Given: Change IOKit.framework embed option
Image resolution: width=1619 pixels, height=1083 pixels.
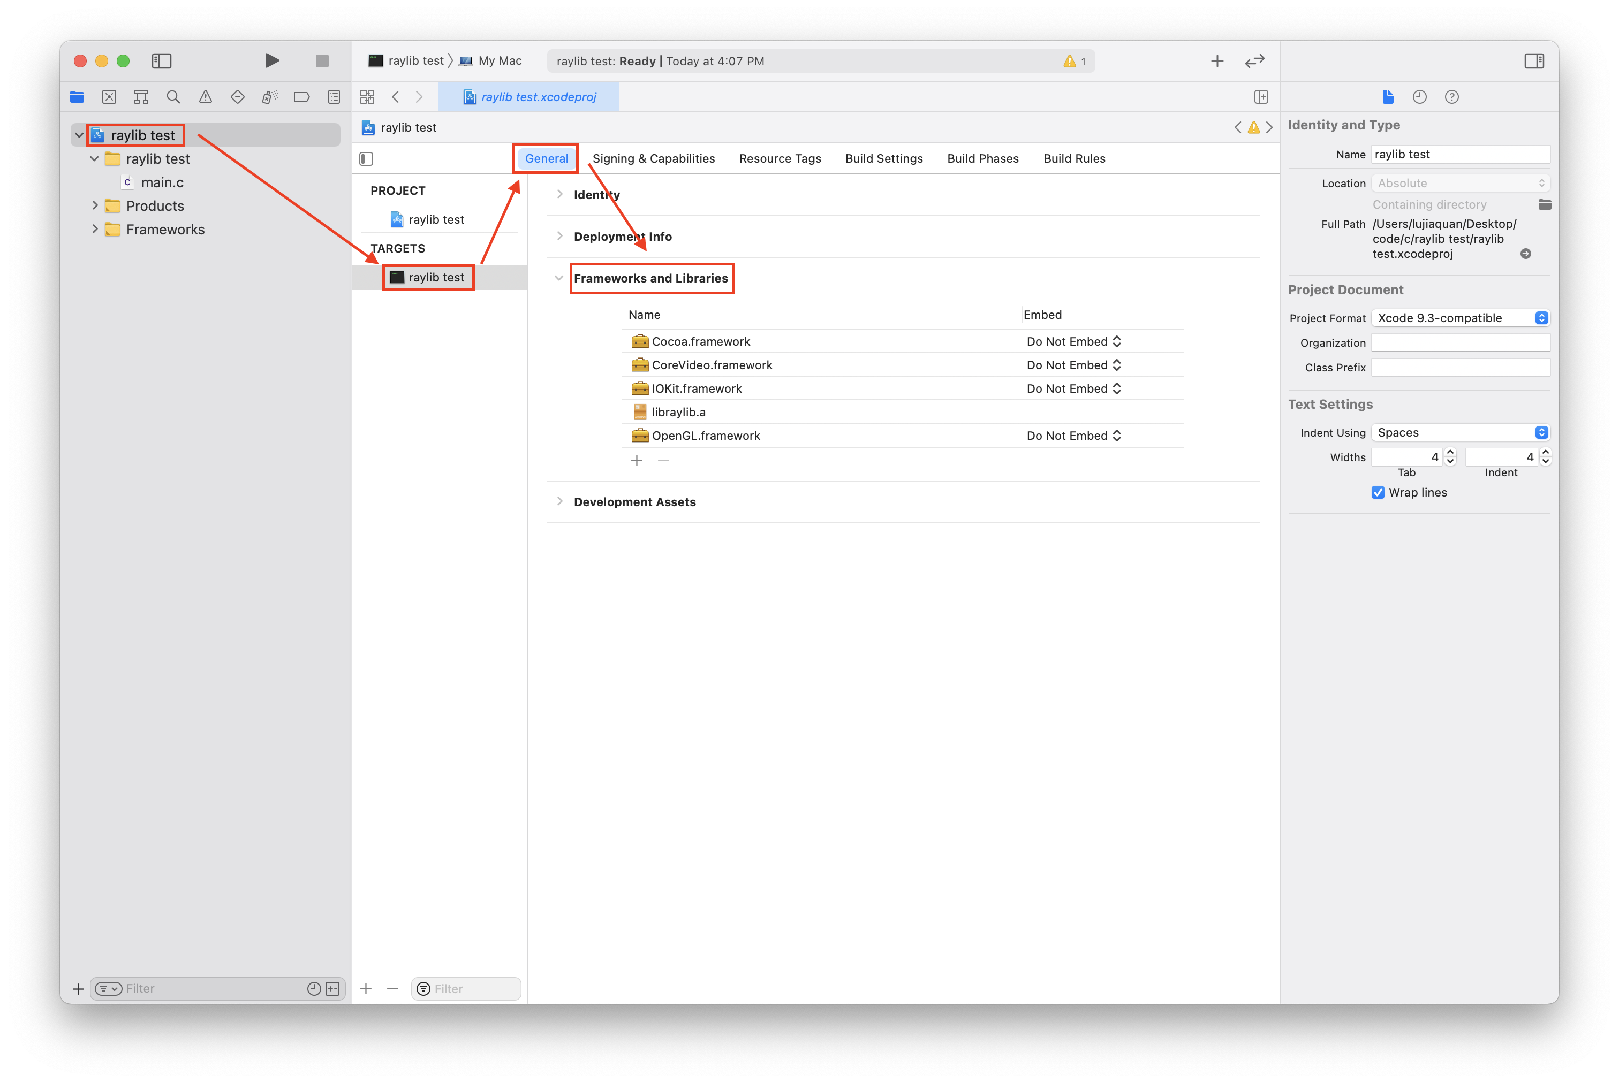Looking at the screenshot, I should click(1073, 388).
